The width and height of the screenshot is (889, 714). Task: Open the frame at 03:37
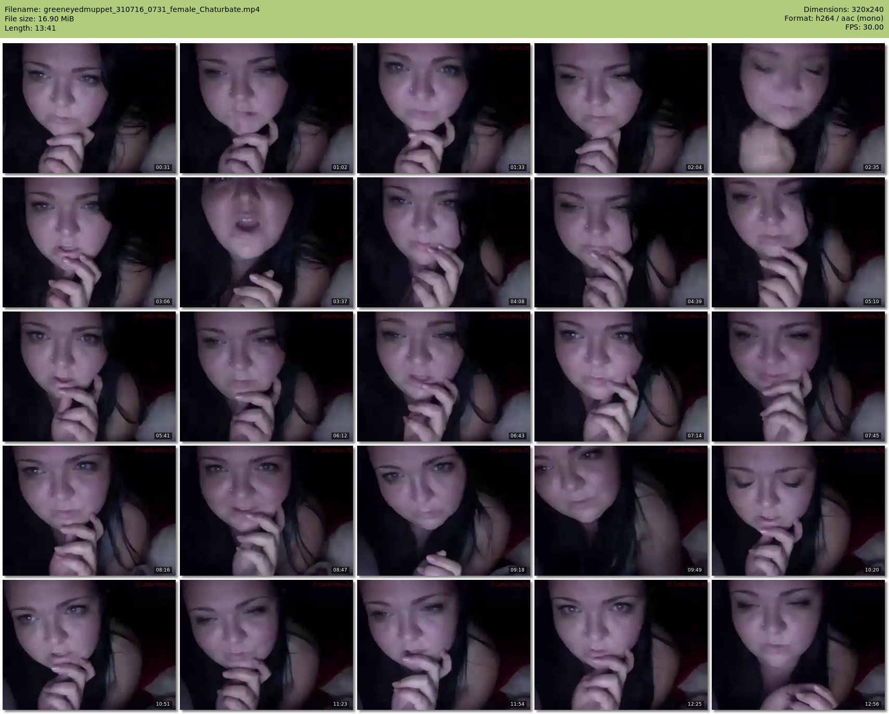coord(267,242)
